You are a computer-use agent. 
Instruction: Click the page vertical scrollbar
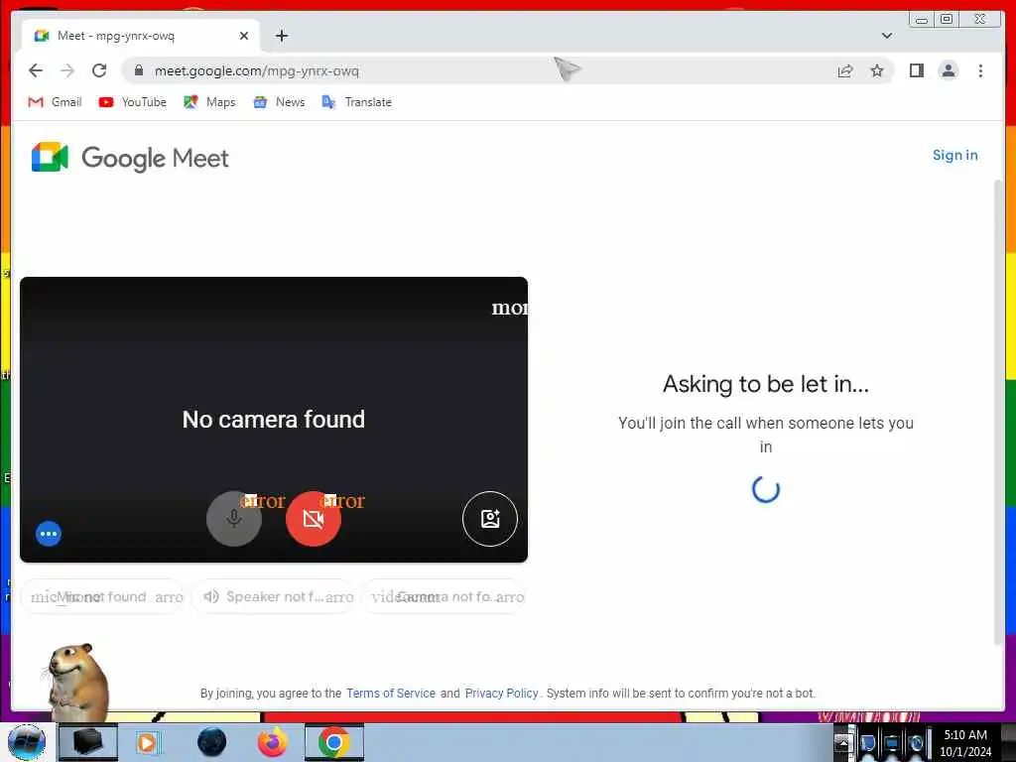click(x=998, y=413)
